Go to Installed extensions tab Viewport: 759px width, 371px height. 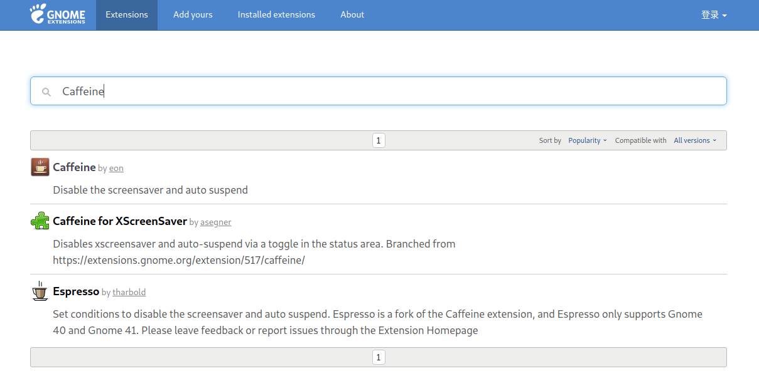(x=276, y=15)
